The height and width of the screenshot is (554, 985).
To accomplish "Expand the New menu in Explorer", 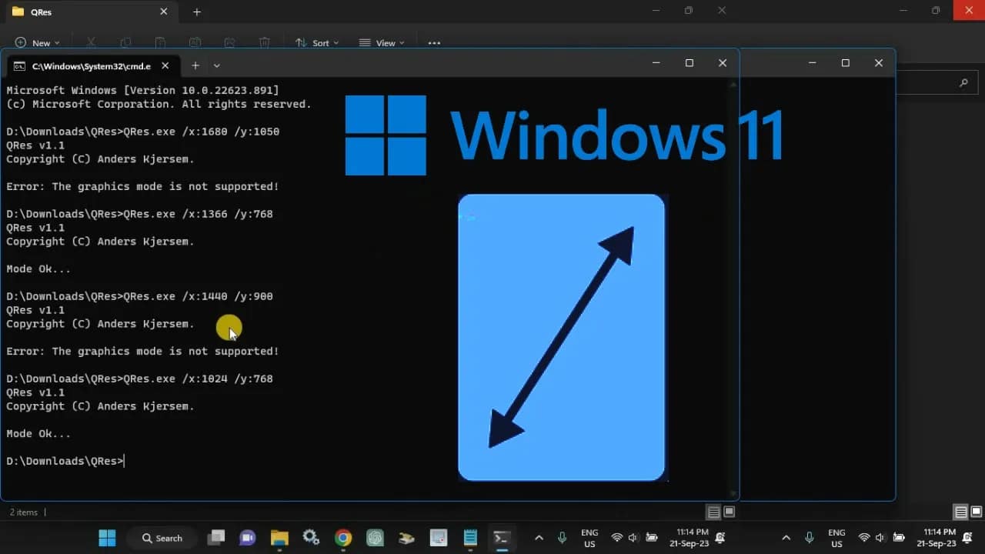I will (x=37, y=42).
